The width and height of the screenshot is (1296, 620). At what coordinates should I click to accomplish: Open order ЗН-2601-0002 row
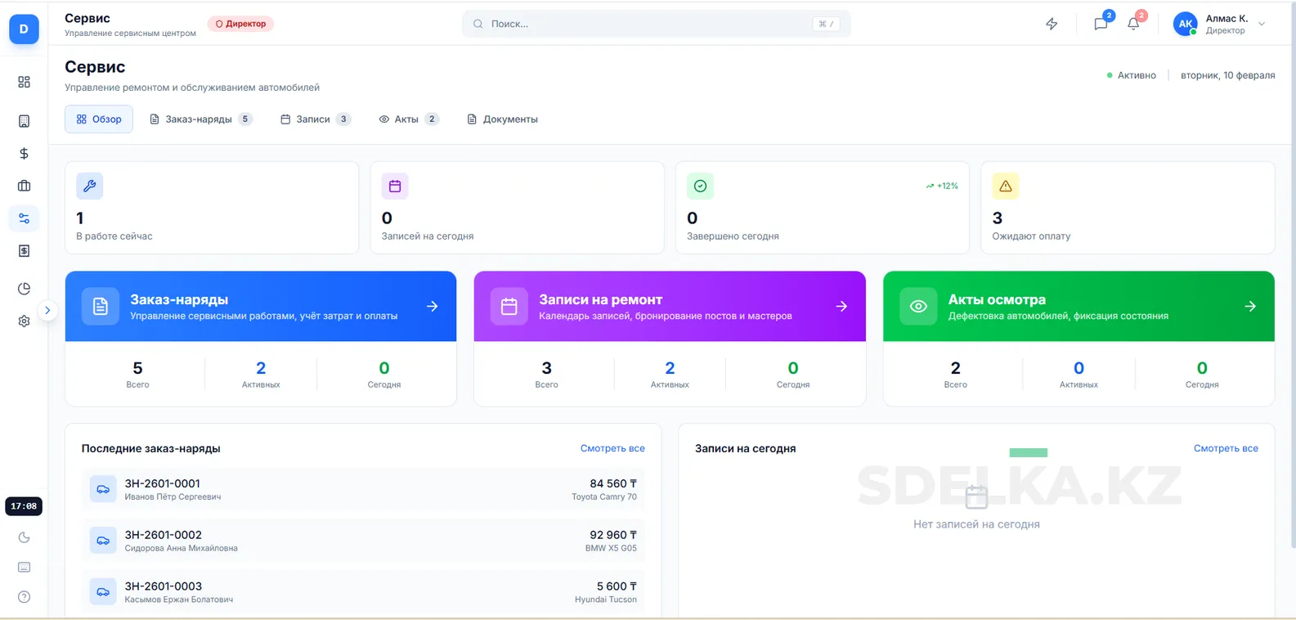[x=363, y=541]
